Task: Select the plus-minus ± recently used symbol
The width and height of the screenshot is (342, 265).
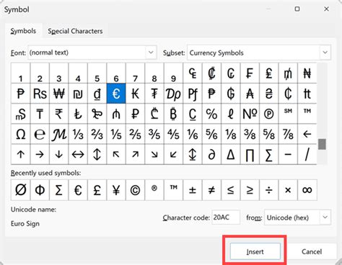Action: 193,190
